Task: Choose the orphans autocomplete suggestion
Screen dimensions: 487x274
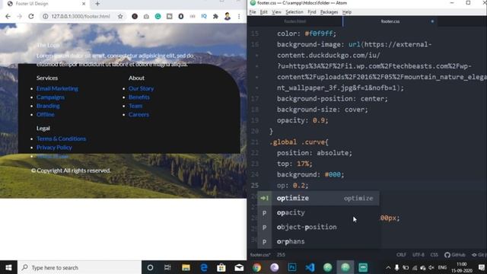Action: [318, 242]
